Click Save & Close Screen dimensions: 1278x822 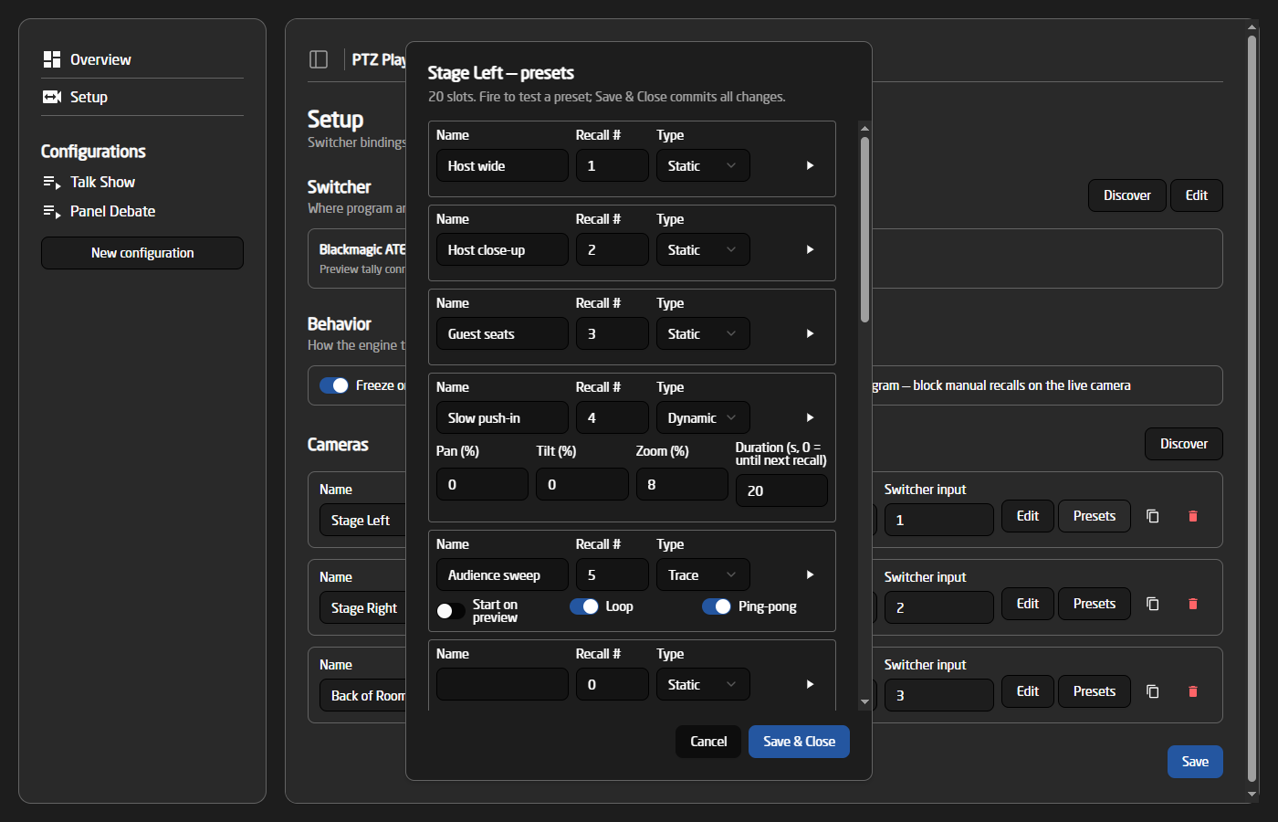[x=799, y=742]
